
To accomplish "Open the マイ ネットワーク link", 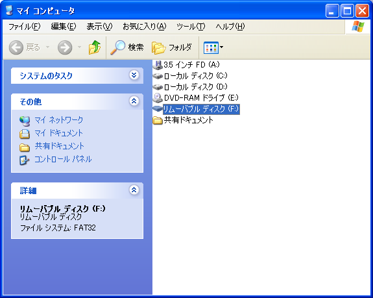I will [59, 119].
